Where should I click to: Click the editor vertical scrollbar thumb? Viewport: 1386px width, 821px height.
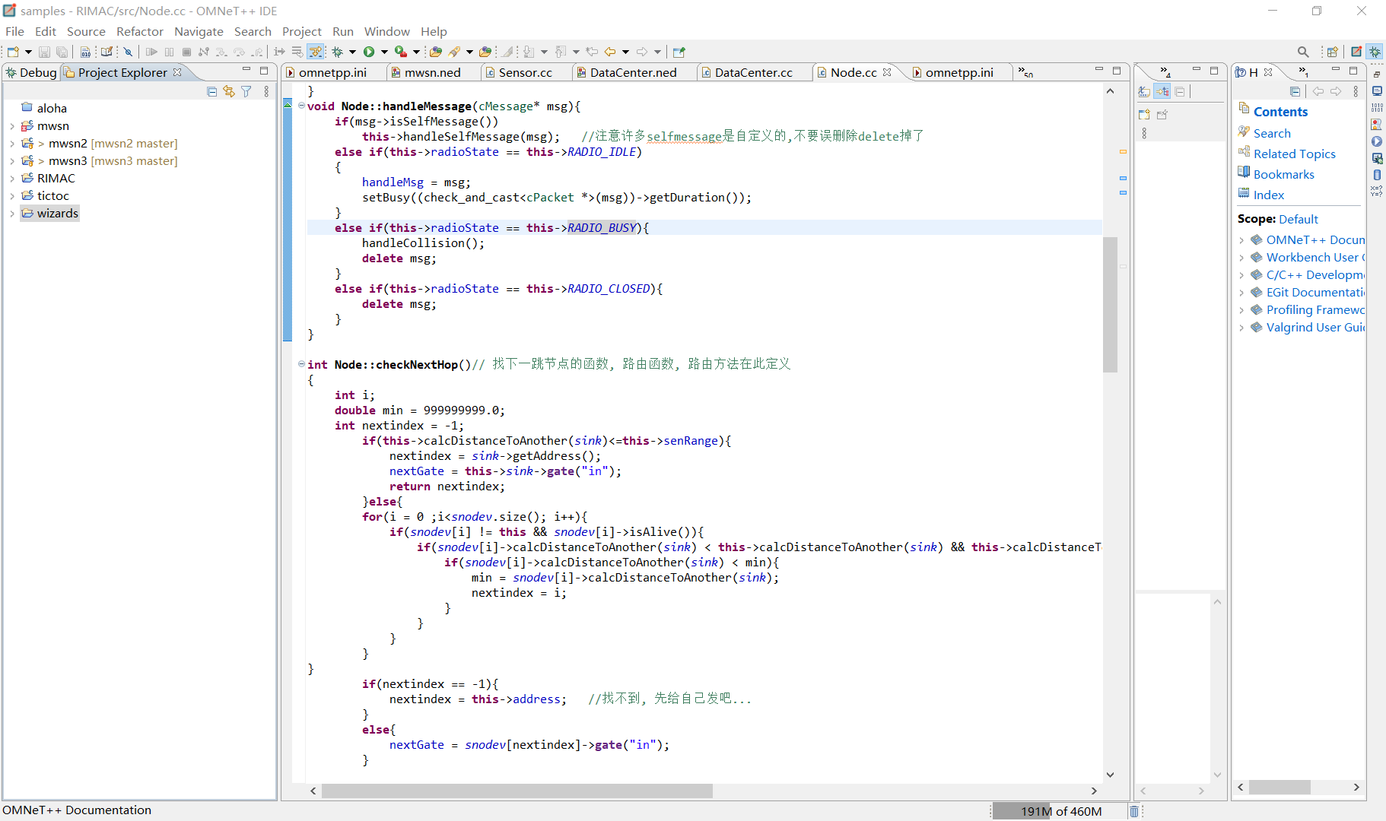1110,304
